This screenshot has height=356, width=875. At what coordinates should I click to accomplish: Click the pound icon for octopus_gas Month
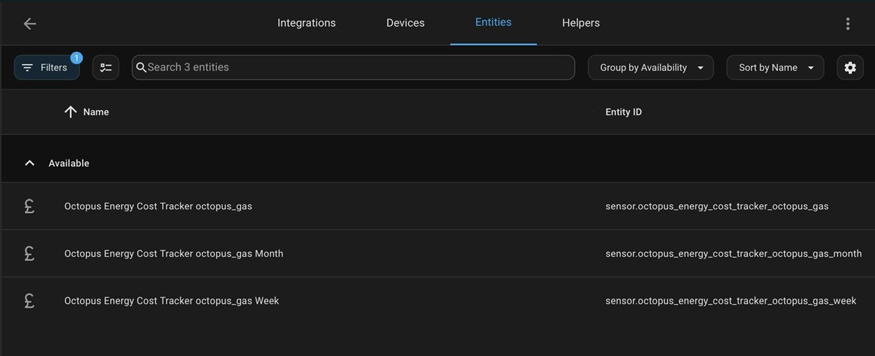coord(29,254)
